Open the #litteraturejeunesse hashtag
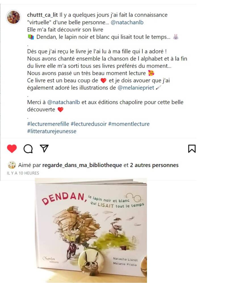227x283 pixels. pyautogui.click(x=52, y=131)
